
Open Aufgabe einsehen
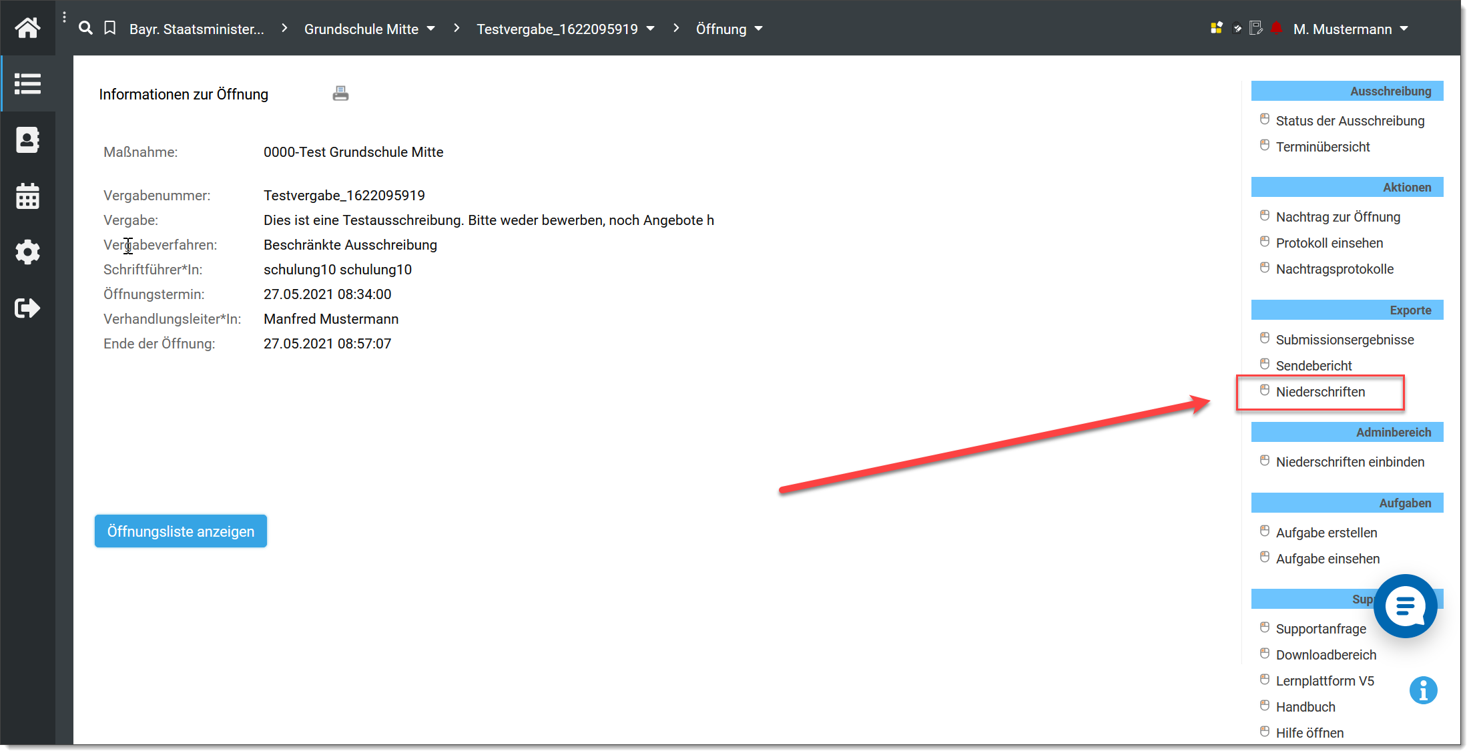pos(1328,559)
